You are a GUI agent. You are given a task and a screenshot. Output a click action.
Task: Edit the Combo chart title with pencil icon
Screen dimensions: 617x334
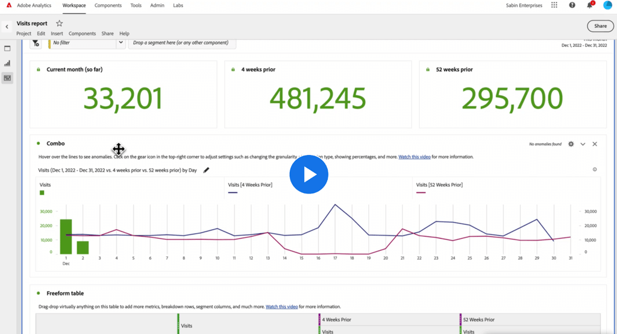point(206,170)
